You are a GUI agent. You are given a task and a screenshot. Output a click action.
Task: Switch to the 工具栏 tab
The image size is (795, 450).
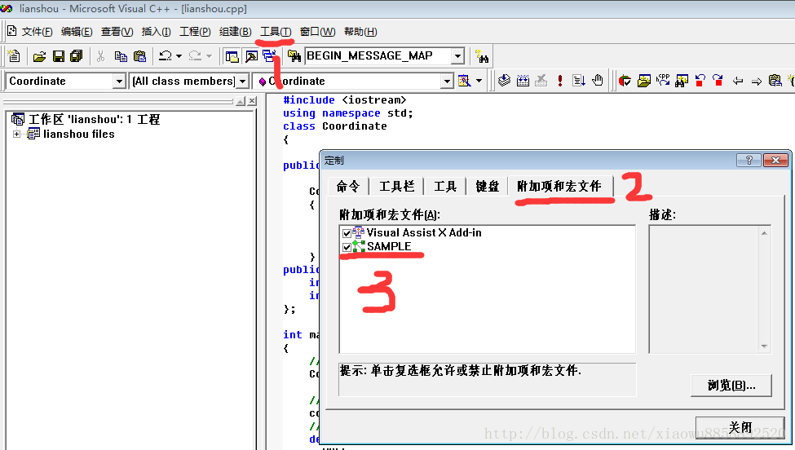(397, 187)
